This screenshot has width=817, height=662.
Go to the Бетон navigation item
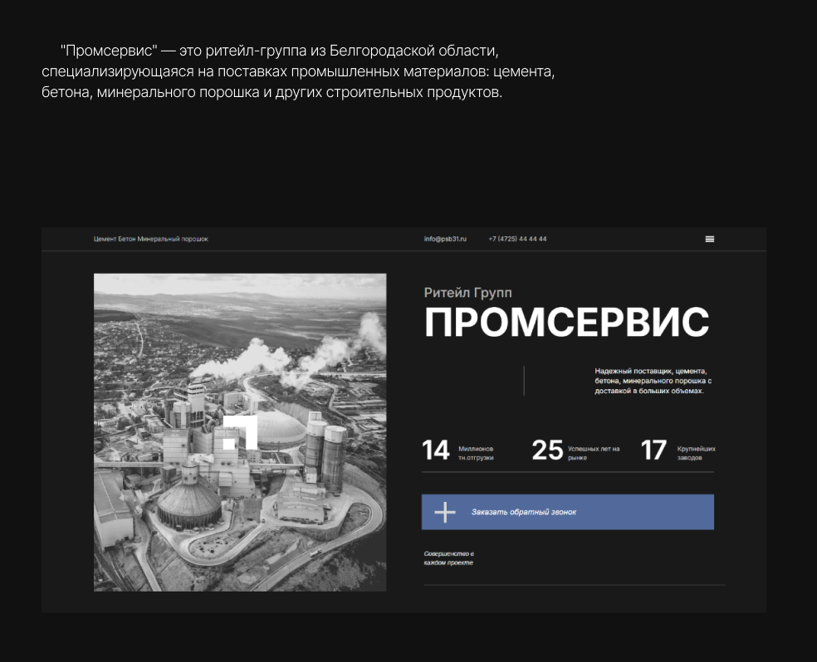[126, 239]
